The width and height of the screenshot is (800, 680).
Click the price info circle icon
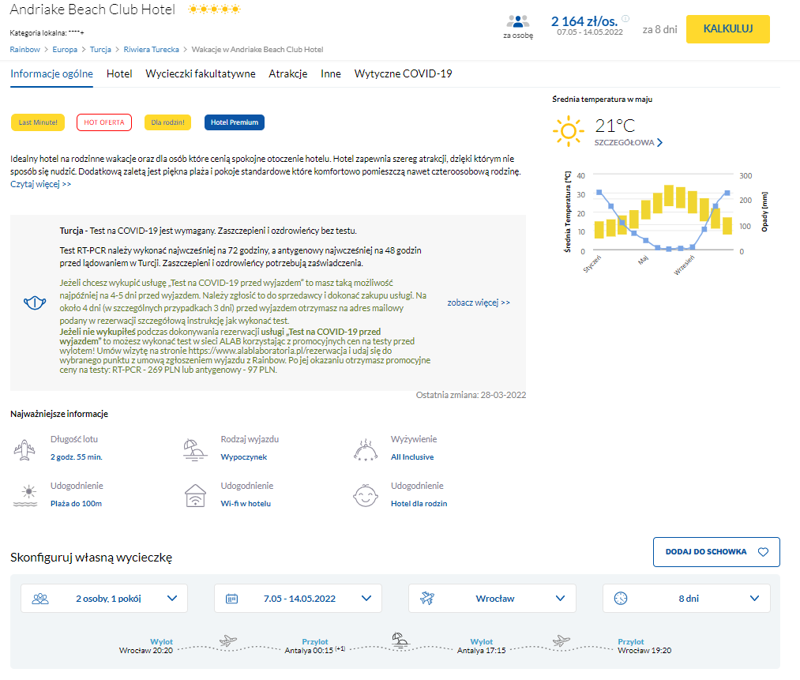click(625, 19)
